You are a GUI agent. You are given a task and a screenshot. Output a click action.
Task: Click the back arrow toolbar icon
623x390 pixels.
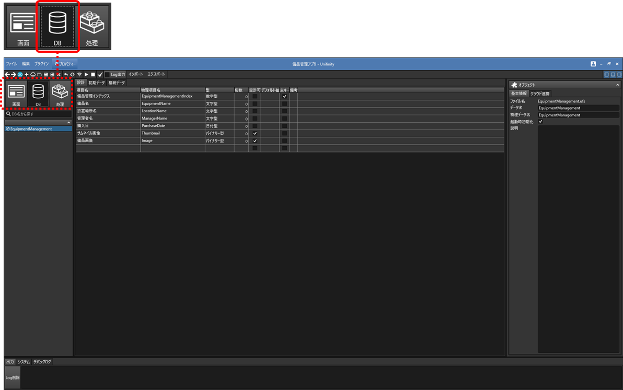pyautogui.click(x=7, y=74)
